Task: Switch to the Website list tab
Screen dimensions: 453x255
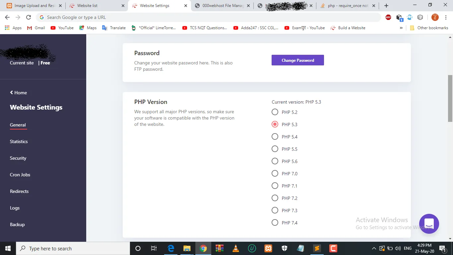Action: coord(87,6)
